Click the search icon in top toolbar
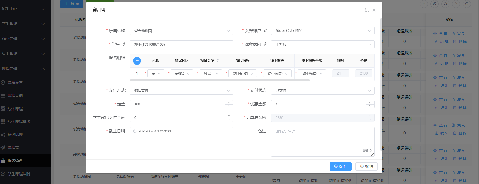Image resolution: width=479 pixels, height=184 pixels. [467, 4]
